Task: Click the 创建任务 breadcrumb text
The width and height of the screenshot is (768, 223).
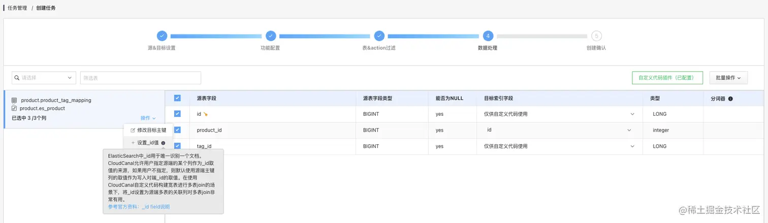Action: click(x=46, y=8)
